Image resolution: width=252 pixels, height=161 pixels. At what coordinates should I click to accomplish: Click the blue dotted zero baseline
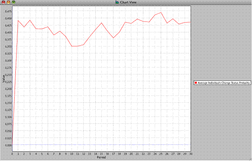102,144
